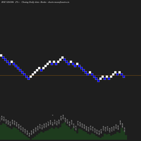Click the final '115.10' price label
This screenshot has height=141, width=141.
click(125, 130)
